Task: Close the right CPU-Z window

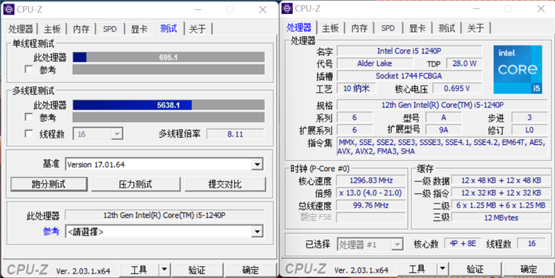Action: tap(541, 9)
